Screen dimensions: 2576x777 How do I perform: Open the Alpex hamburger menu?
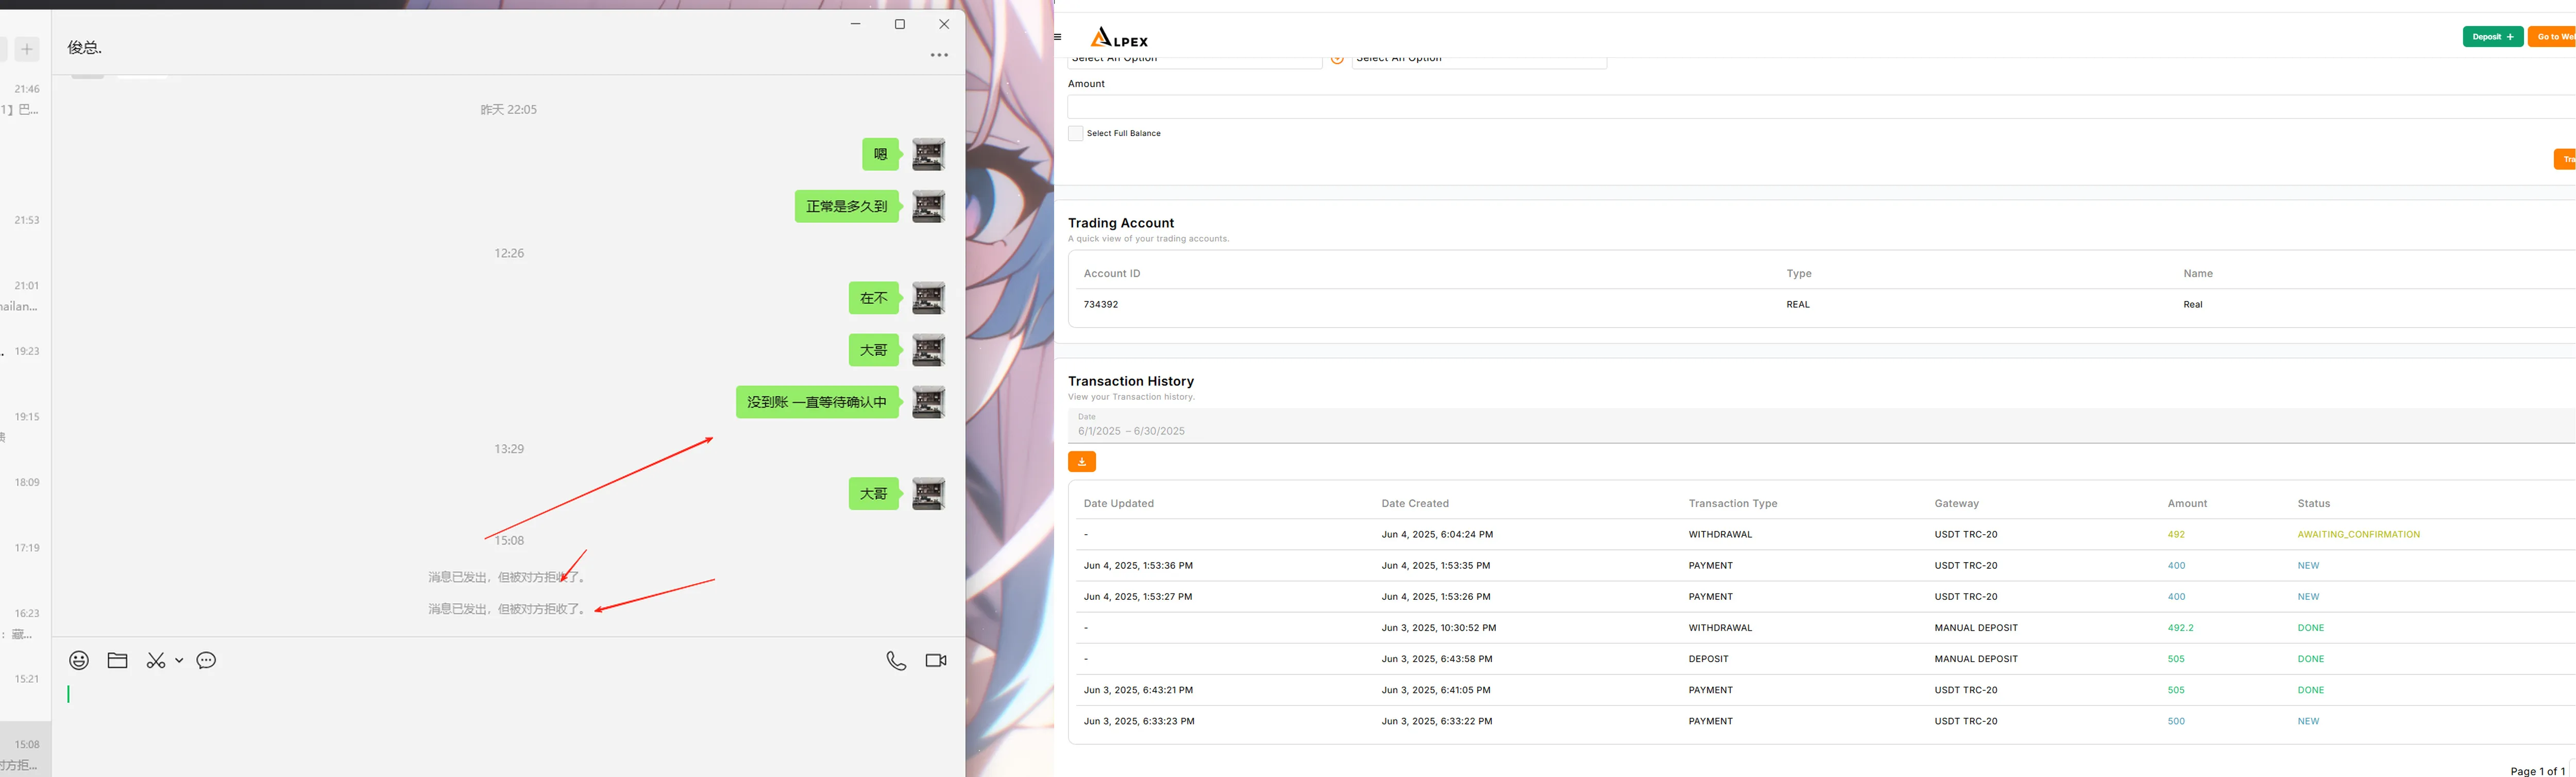(x=1058, y=37)
